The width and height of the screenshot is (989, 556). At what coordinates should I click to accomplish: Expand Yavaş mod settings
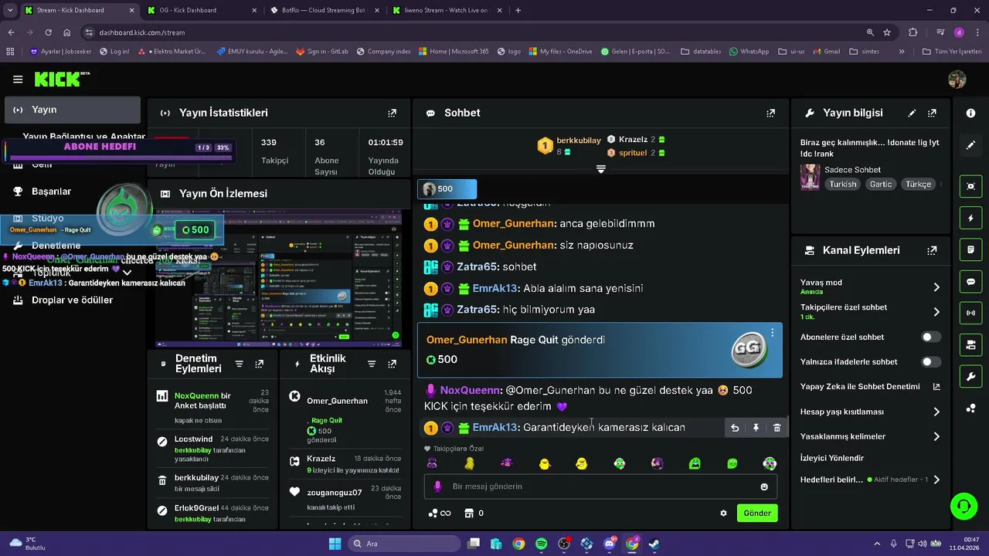click(x=936, y=286)
